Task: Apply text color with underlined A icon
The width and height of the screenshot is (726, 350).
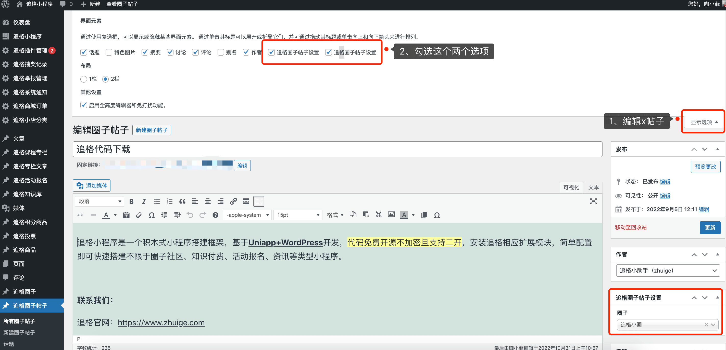Action: pos(106,215)
